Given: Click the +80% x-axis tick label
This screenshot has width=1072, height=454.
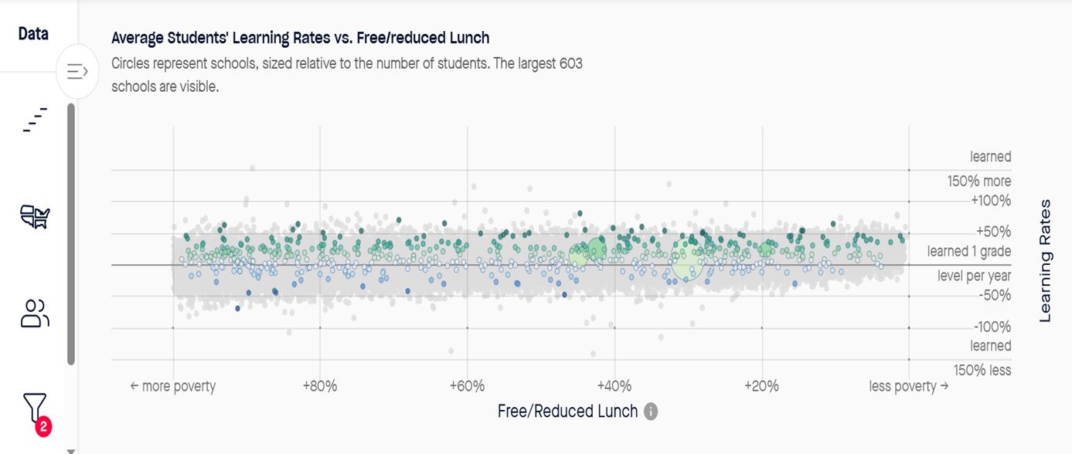Looking at the screenshot, I should click(x=319, y=386).
